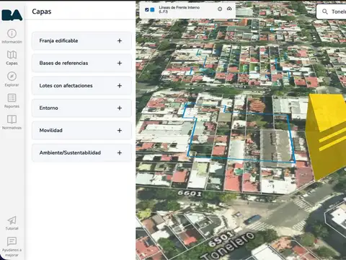Open the Normativas book section

coord(12,122)
